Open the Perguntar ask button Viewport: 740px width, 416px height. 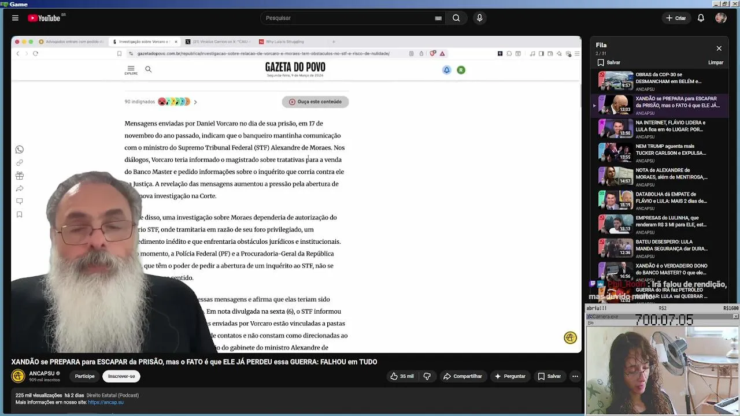(x=510, y=376)
